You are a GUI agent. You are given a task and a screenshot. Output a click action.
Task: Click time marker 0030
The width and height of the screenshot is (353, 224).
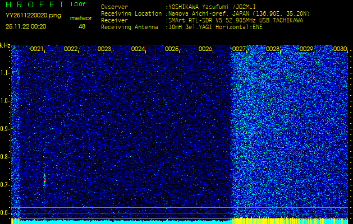point(340,49)
